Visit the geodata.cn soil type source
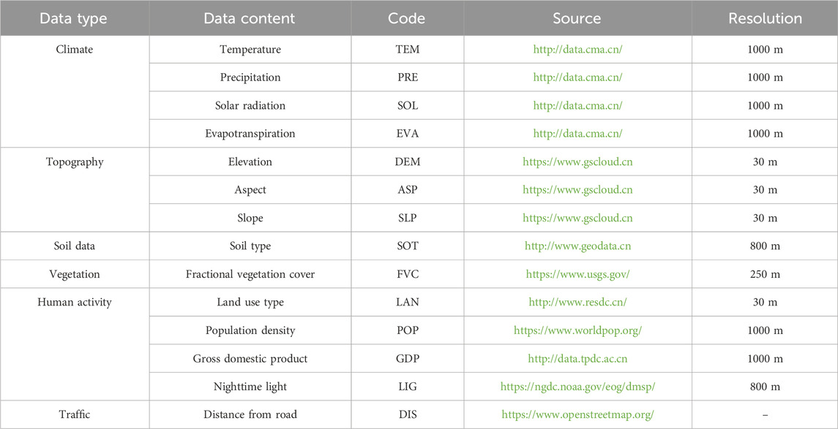The width and height of the screenshot is (838, 429). (x=577, y=246)
